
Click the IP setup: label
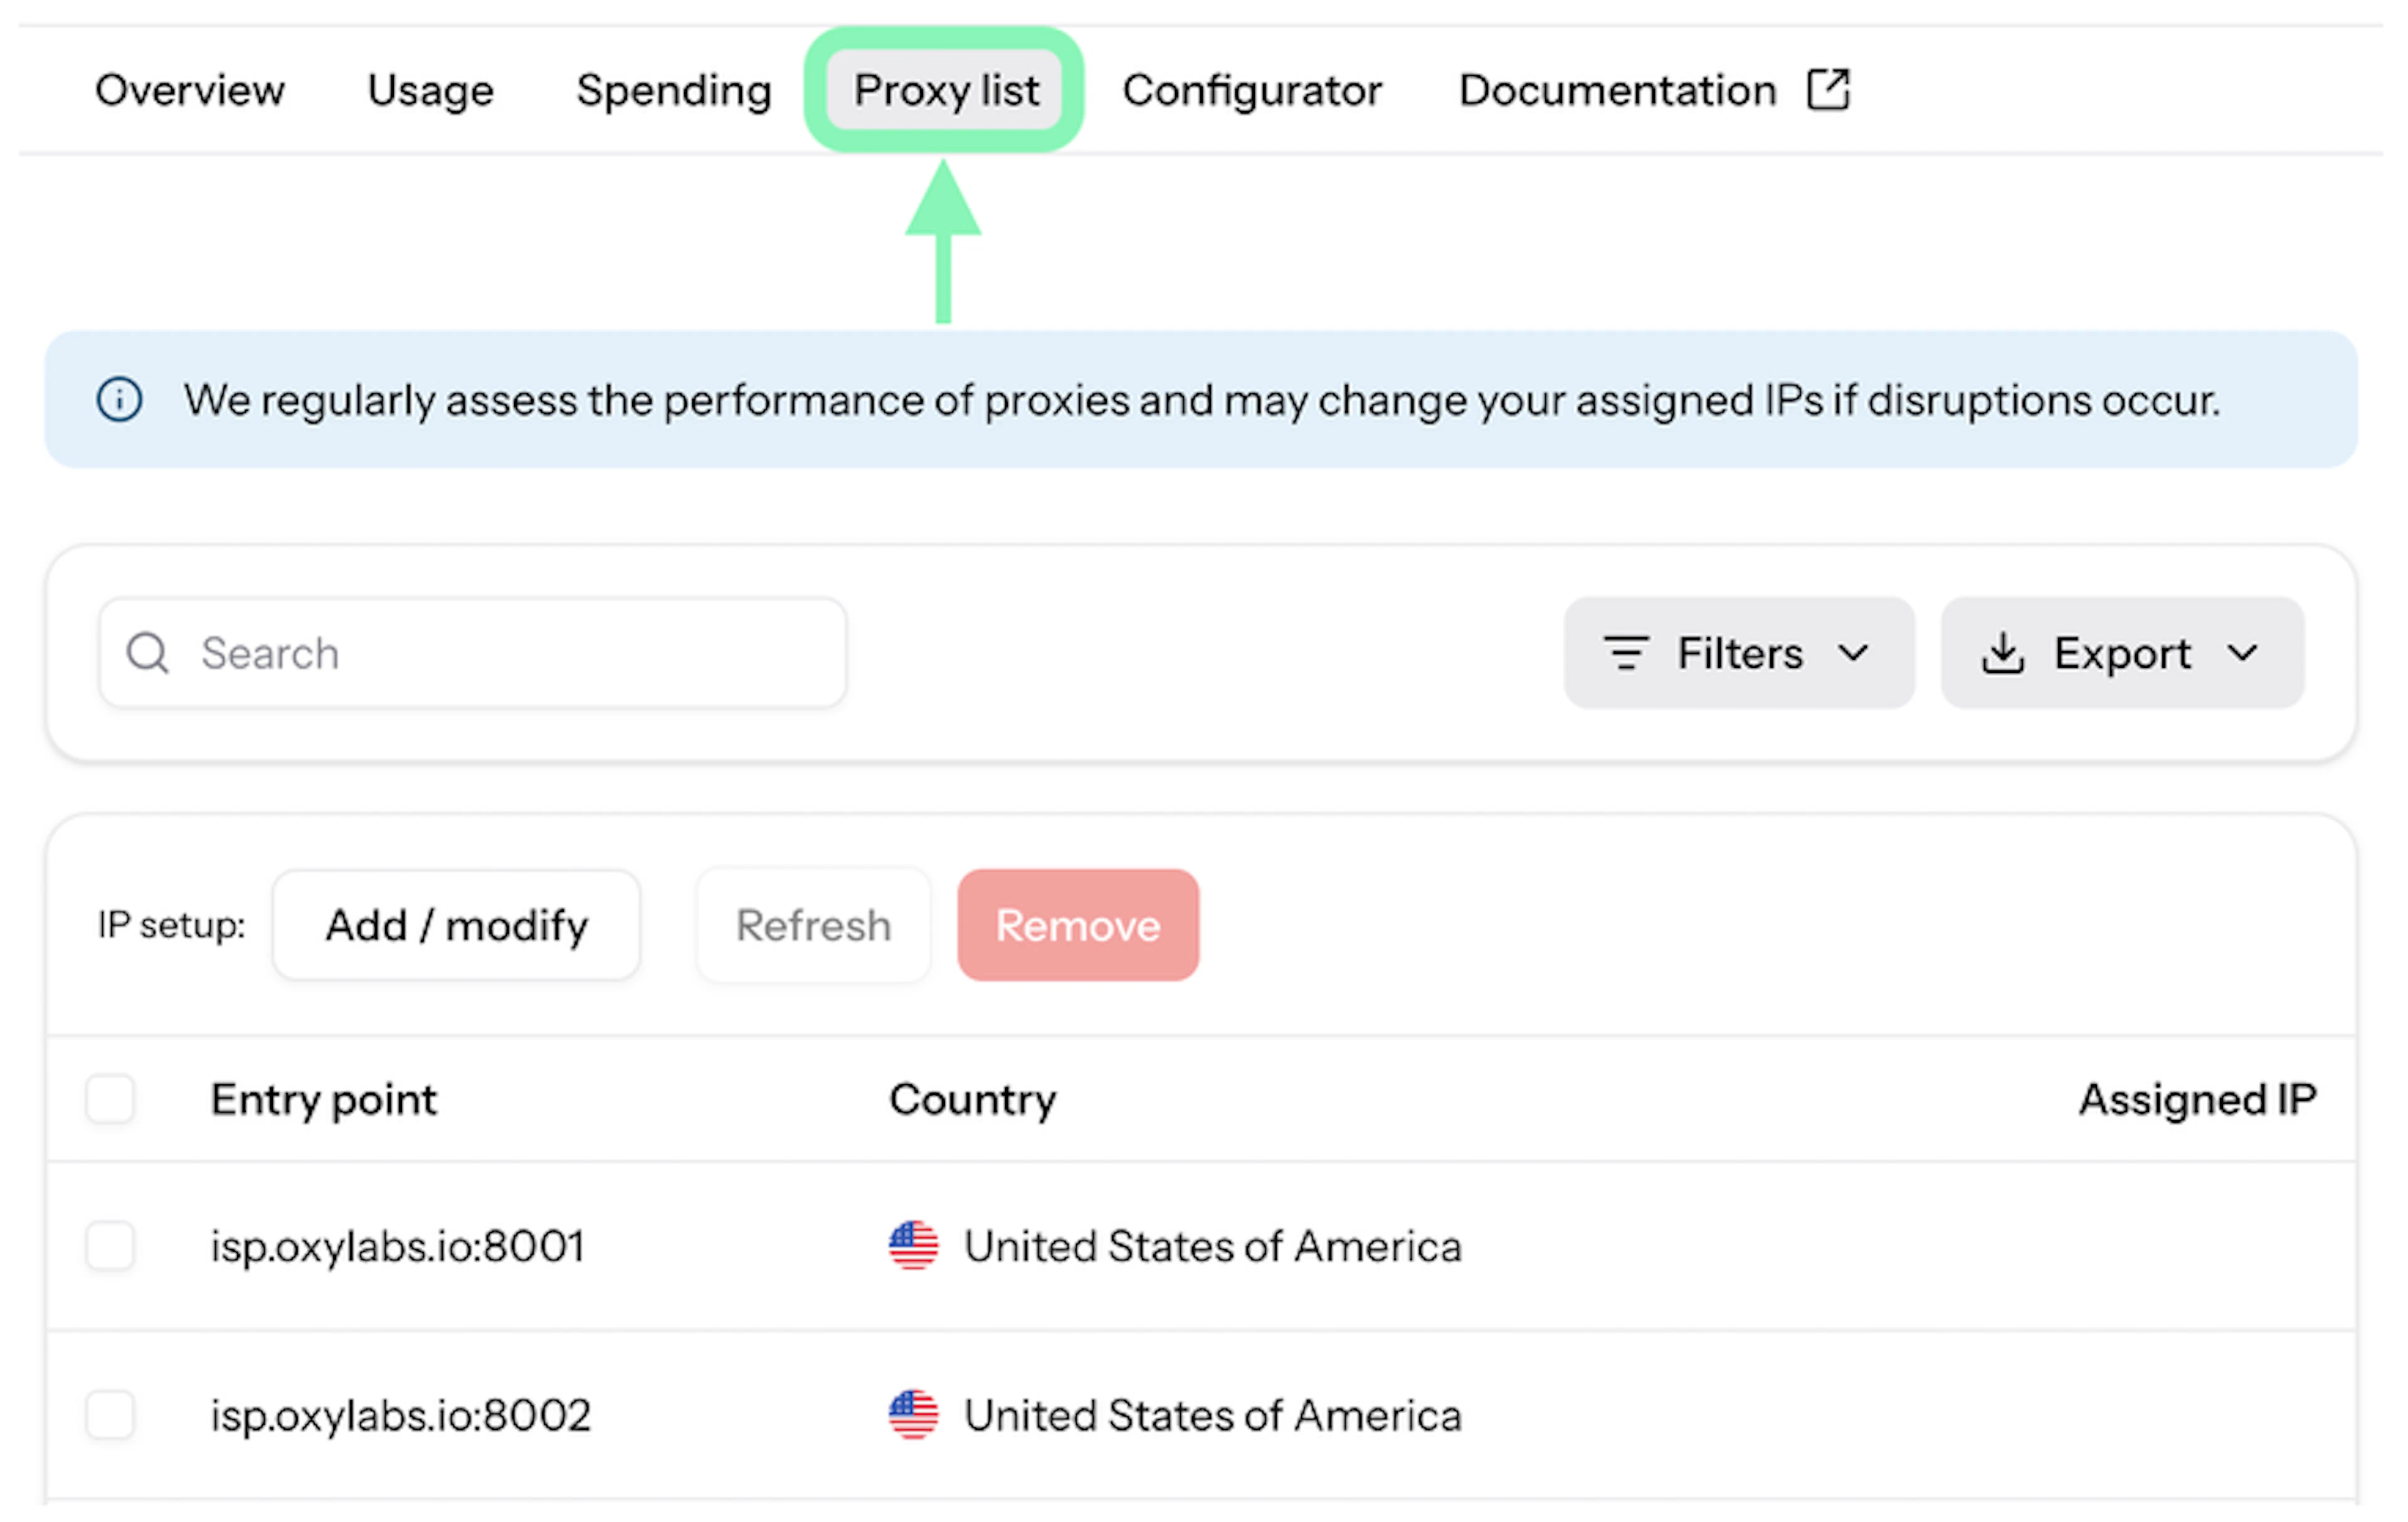172,925
